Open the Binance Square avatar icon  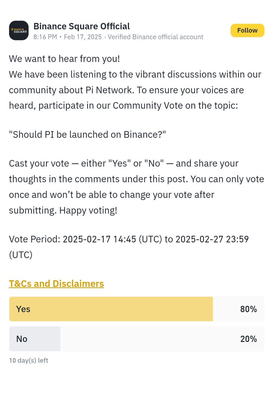click(x=19, y=30)
